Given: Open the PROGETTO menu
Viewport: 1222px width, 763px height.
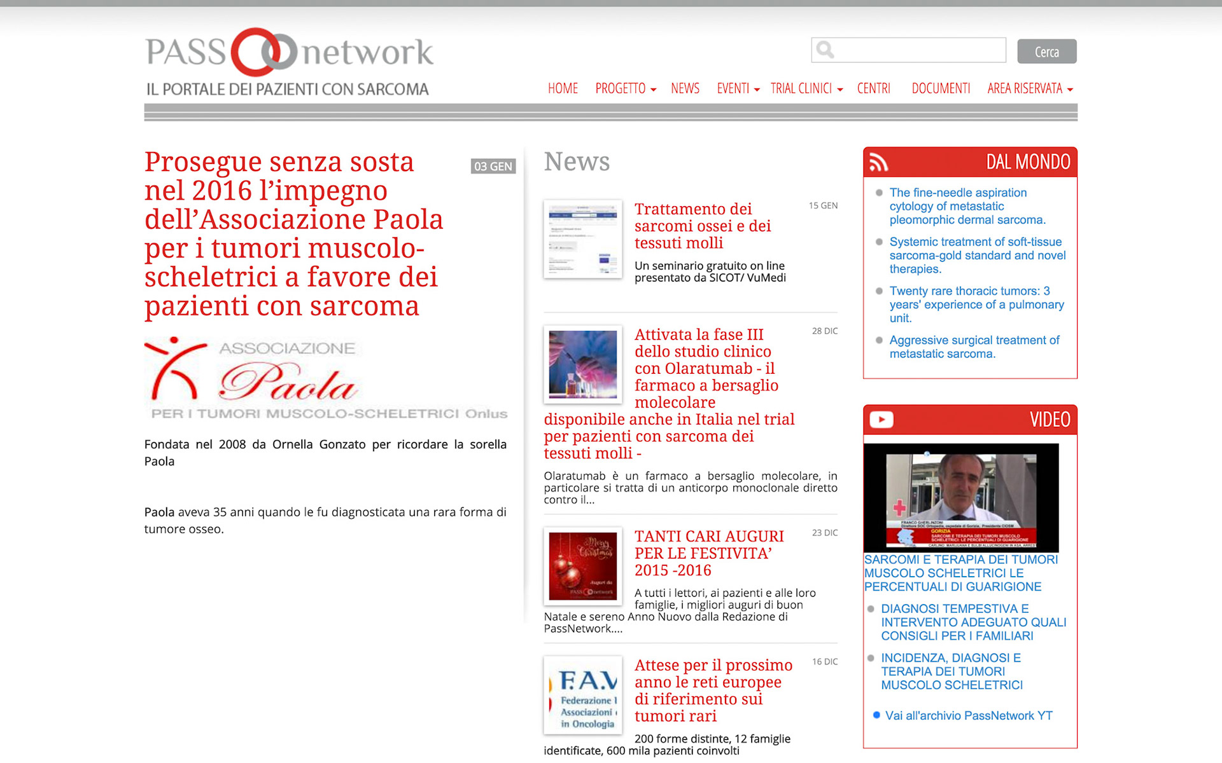Looking at the screenshot, I should coord(620,88).
